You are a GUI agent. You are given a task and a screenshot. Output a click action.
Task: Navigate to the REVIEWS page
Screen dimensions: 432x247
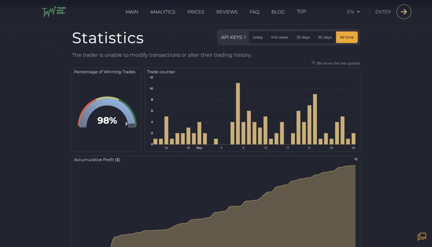[227, 12]
